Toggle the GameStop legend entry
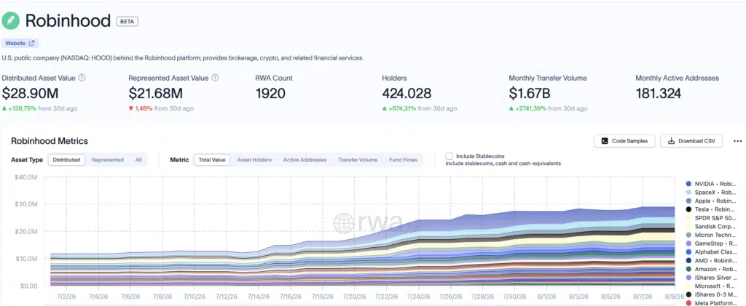The width and height of the screenshot is (746, 306). pos(711,243)
